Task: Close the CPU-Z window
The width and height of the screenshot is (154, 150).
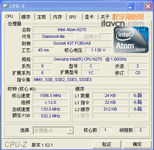Action: click(x=148, y=6)
